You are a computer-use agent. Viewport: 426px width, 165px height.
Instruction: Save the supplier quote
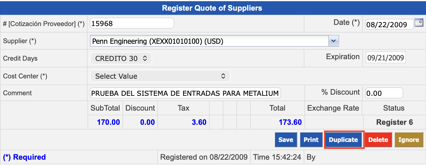tap(286, 140)
